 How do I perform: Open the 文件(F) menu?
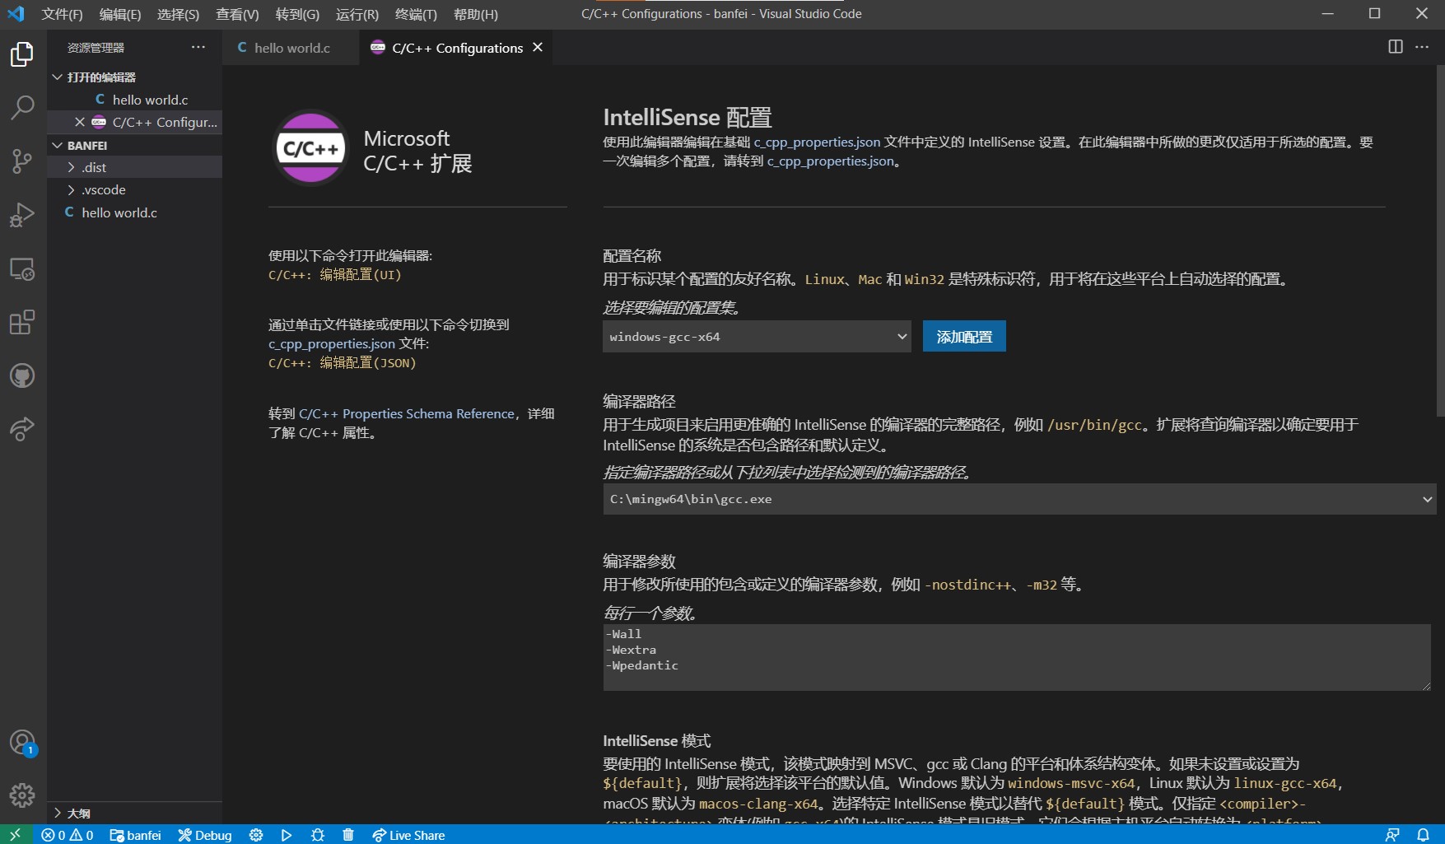62,14
